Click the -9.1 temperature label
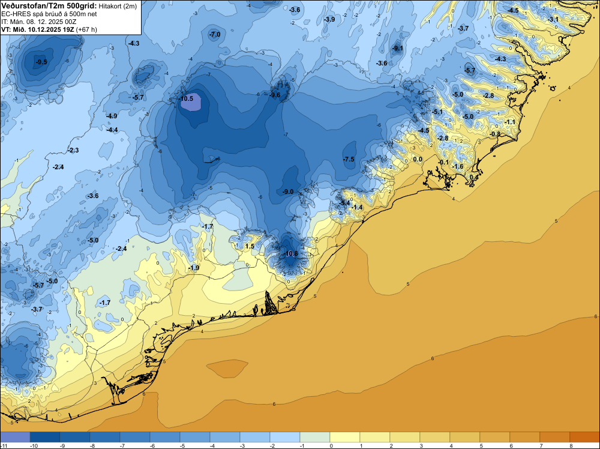 pyautogui.click(x=398, y=48)
